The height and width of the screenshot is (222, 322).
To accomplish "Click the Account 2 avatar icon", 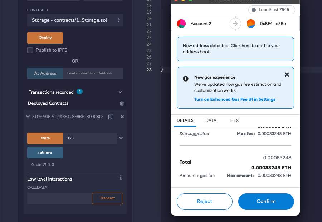I will point(181,24).
